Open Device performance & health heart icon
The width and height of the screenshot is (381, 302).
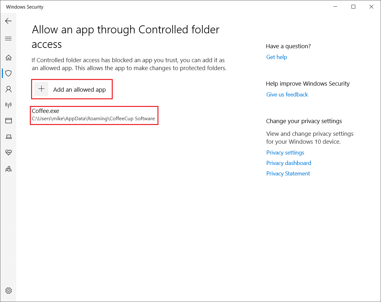click(x=9, y=153)
